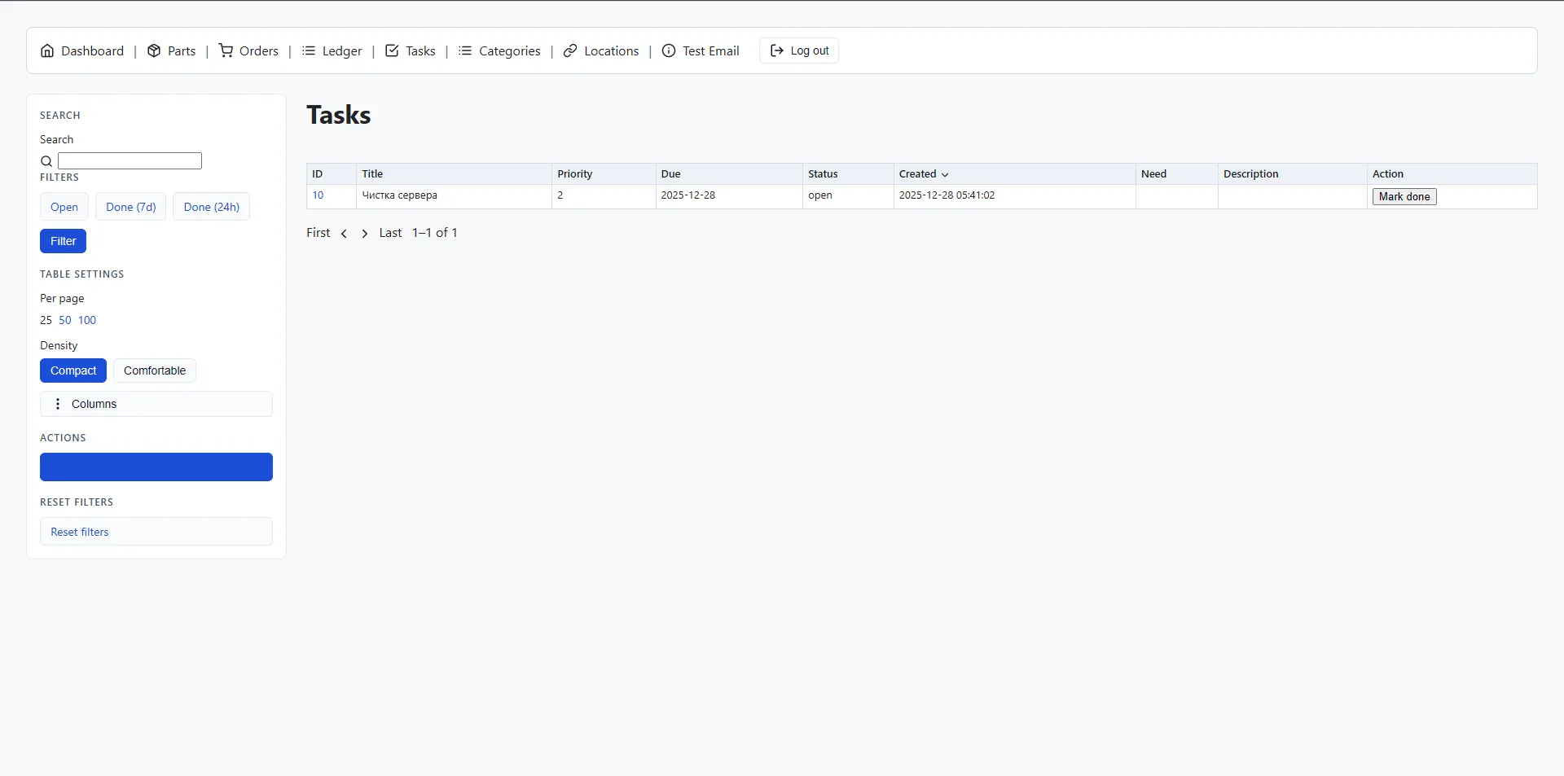Click the Log out arrow icon
Image resolution: width=1564 pixels, height=776 pixels.
[777, 50]
